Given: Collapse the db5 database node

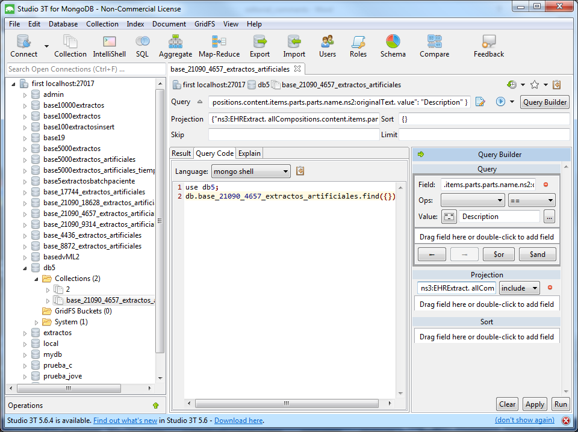Looking at the screenshot, I should pos(25,268).
